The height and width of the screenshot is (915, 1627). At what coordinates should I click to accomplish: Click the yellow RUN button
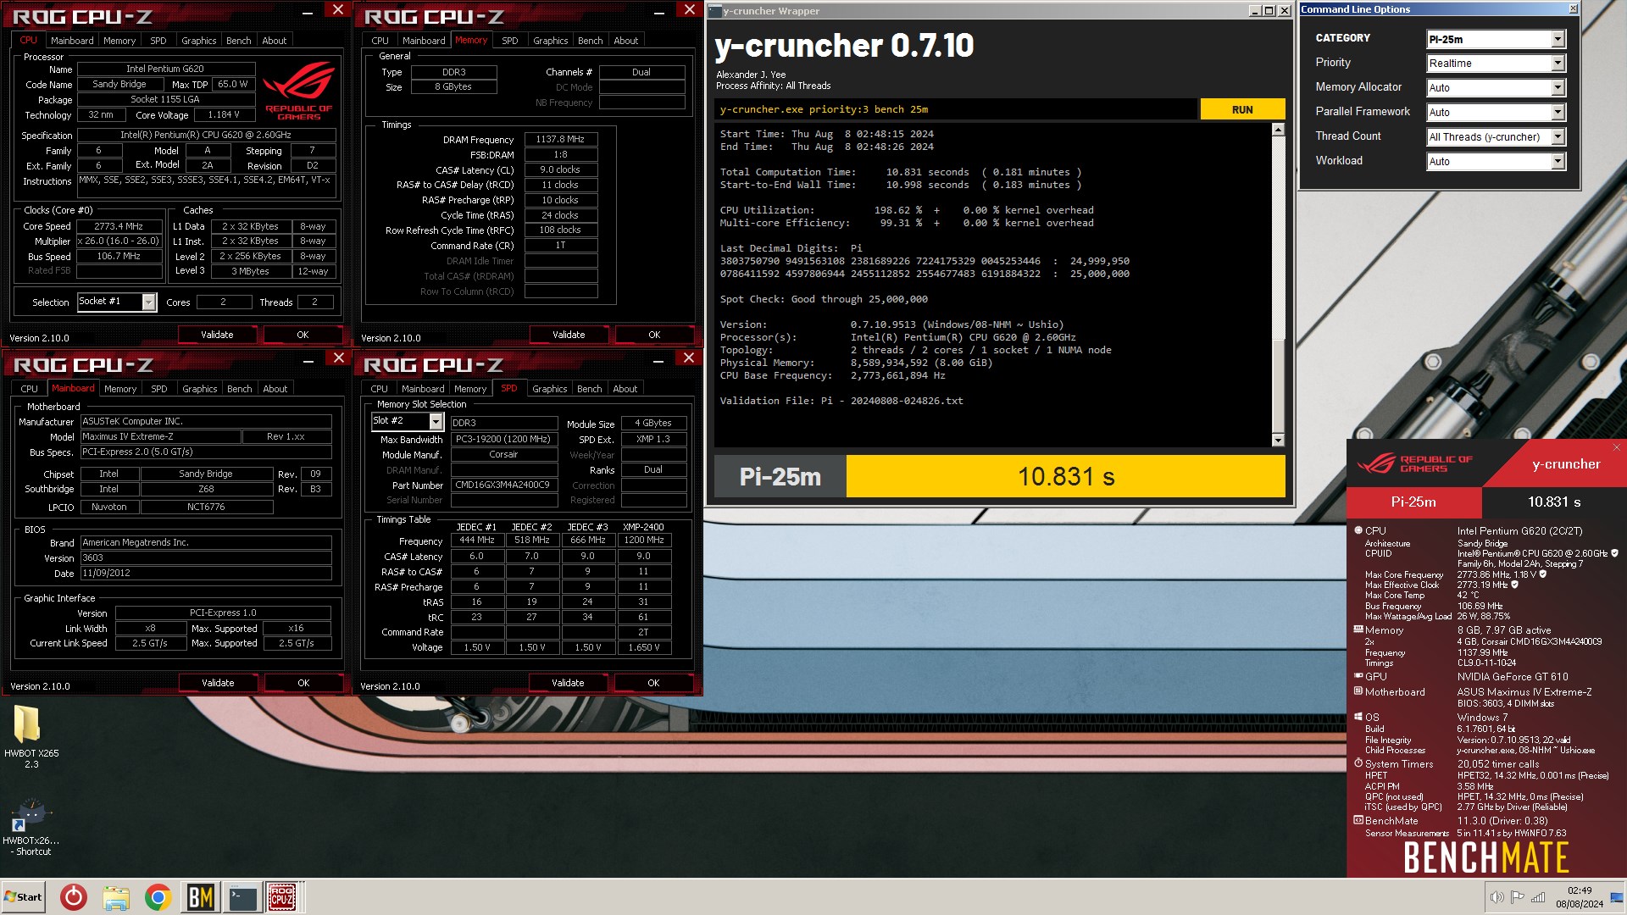(x=1242, y=109)
